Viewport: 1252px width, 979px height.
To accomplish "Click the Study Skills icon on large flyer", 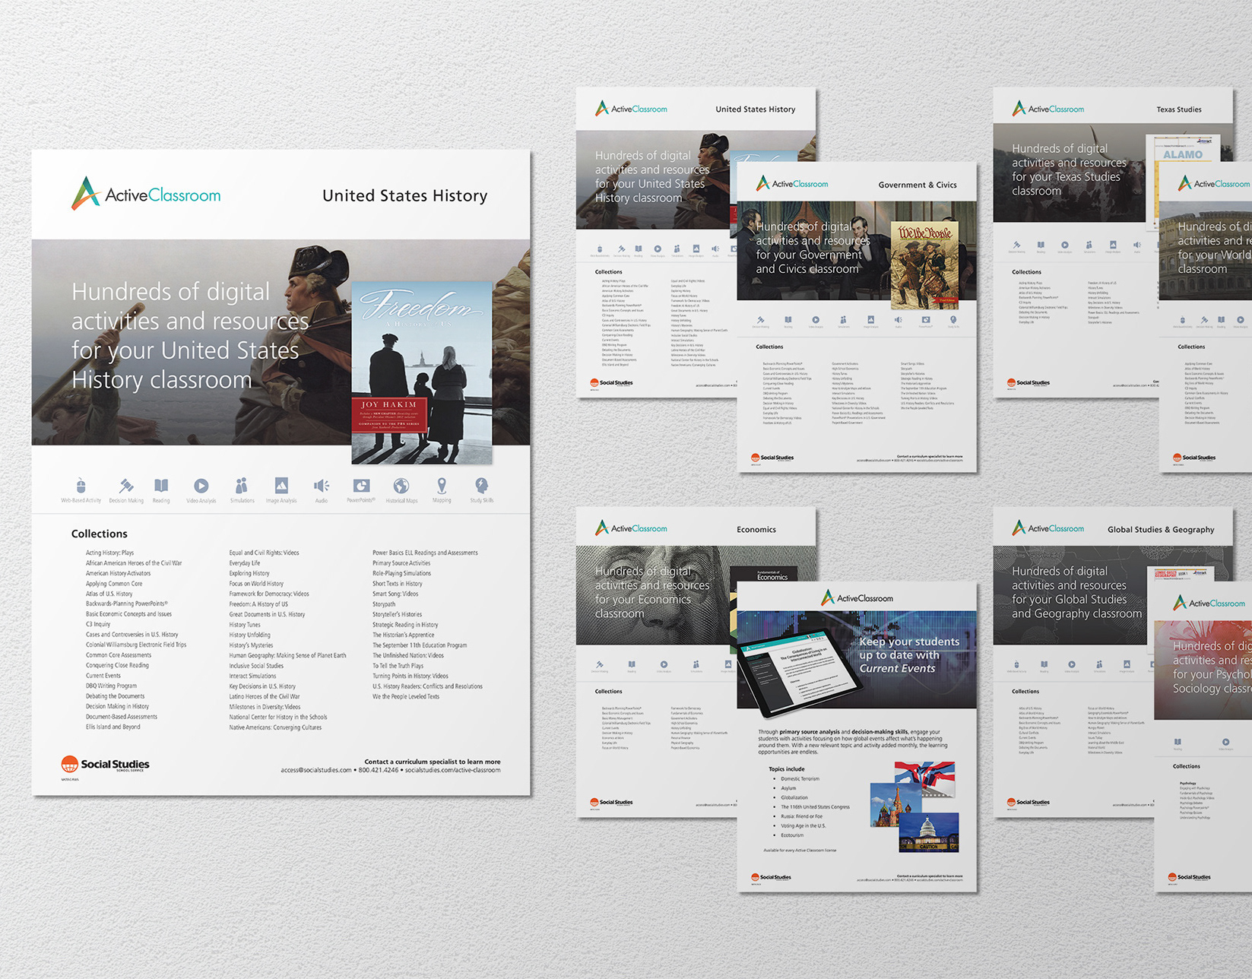I will coord(482,486).
